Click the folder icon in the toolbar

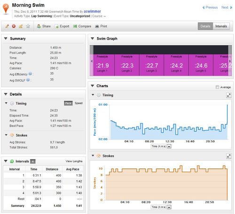tap(21, 26)
